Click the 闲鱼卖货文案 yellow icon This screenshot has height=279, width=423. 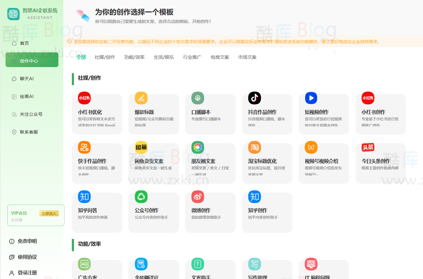coord(141,147)
